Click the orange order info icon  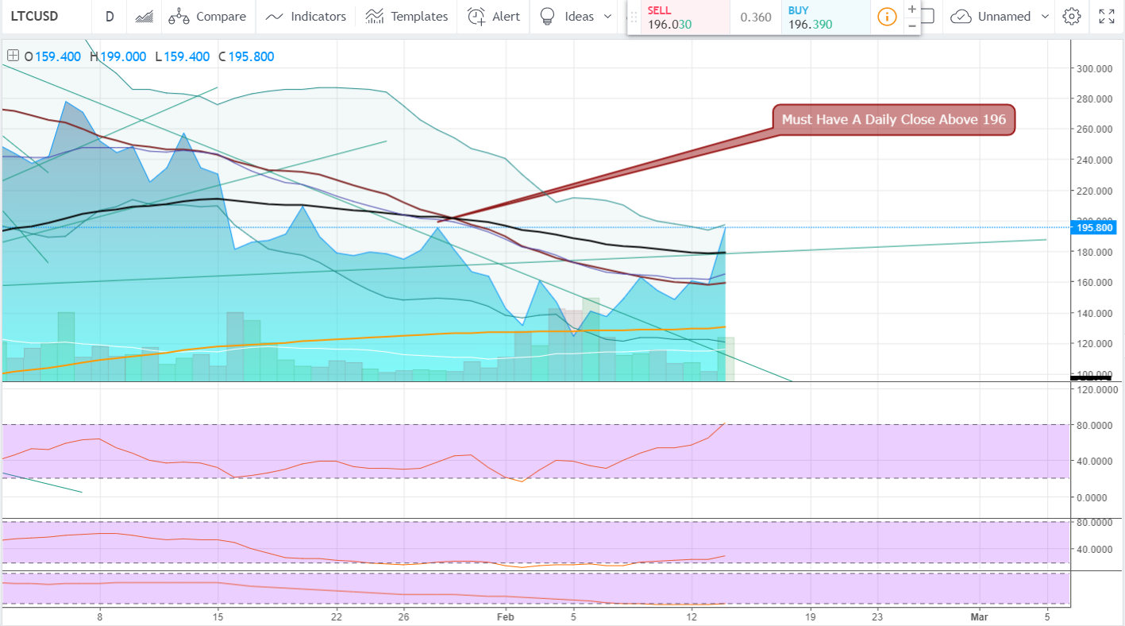point(887,17)
